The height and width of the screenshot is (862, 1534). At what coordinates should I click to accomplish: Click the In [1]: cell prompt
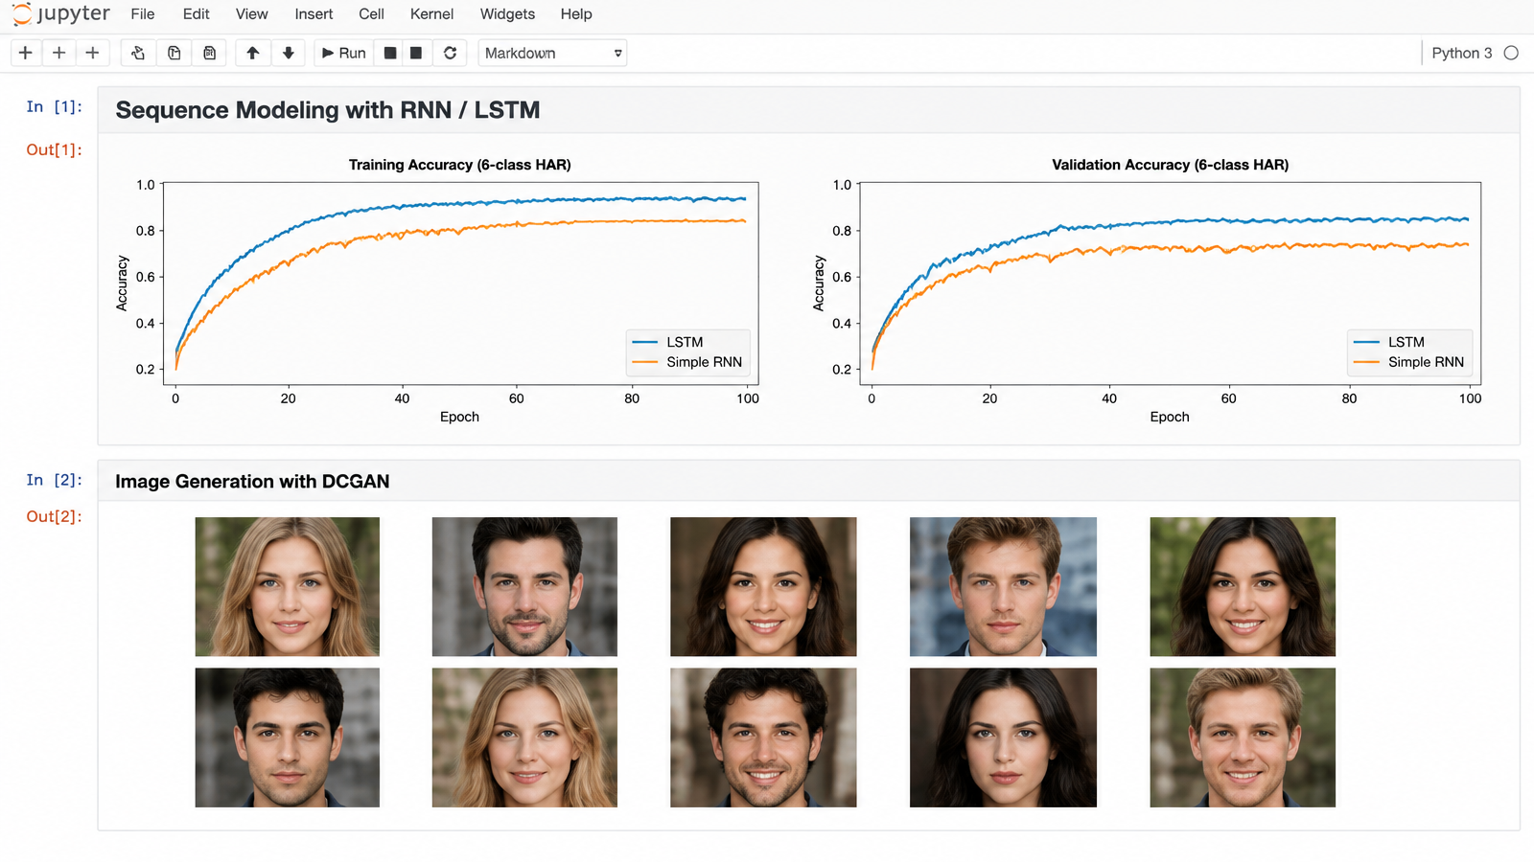[54, 106]
